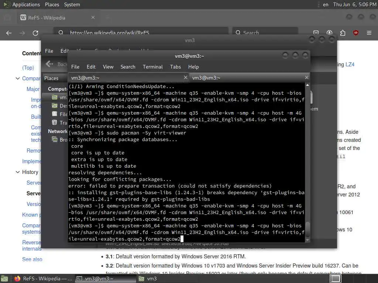
Task: Open the Firefox extensions puzzle icon
Action: pos(343,33)
